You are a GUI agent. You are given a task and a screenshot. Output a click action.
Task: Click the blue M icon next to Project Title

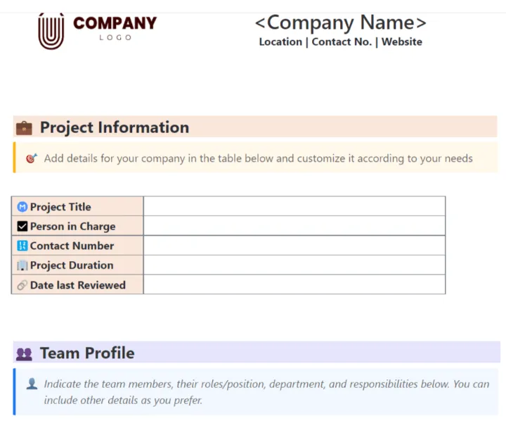point(22,207)
